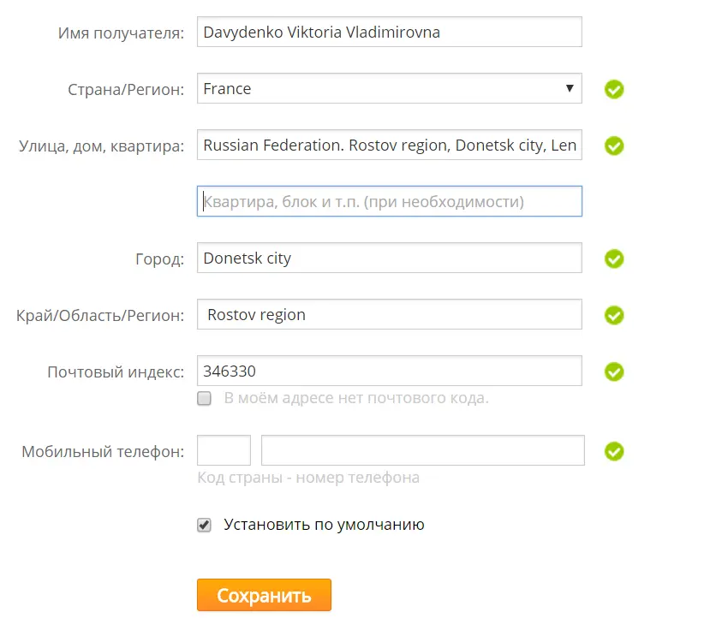Click the Край/Область/Регион field
Viewport: 716px width, 618px height.
[389, 314]
